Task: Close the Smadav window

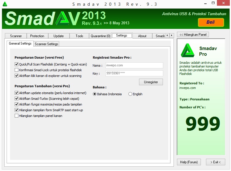Action: pos(223,3)
